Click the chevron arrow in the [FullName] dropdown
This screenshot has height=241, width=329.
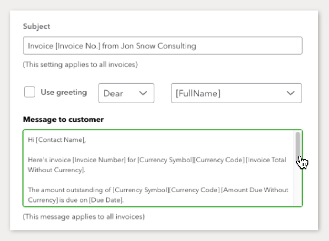point(290,93)
